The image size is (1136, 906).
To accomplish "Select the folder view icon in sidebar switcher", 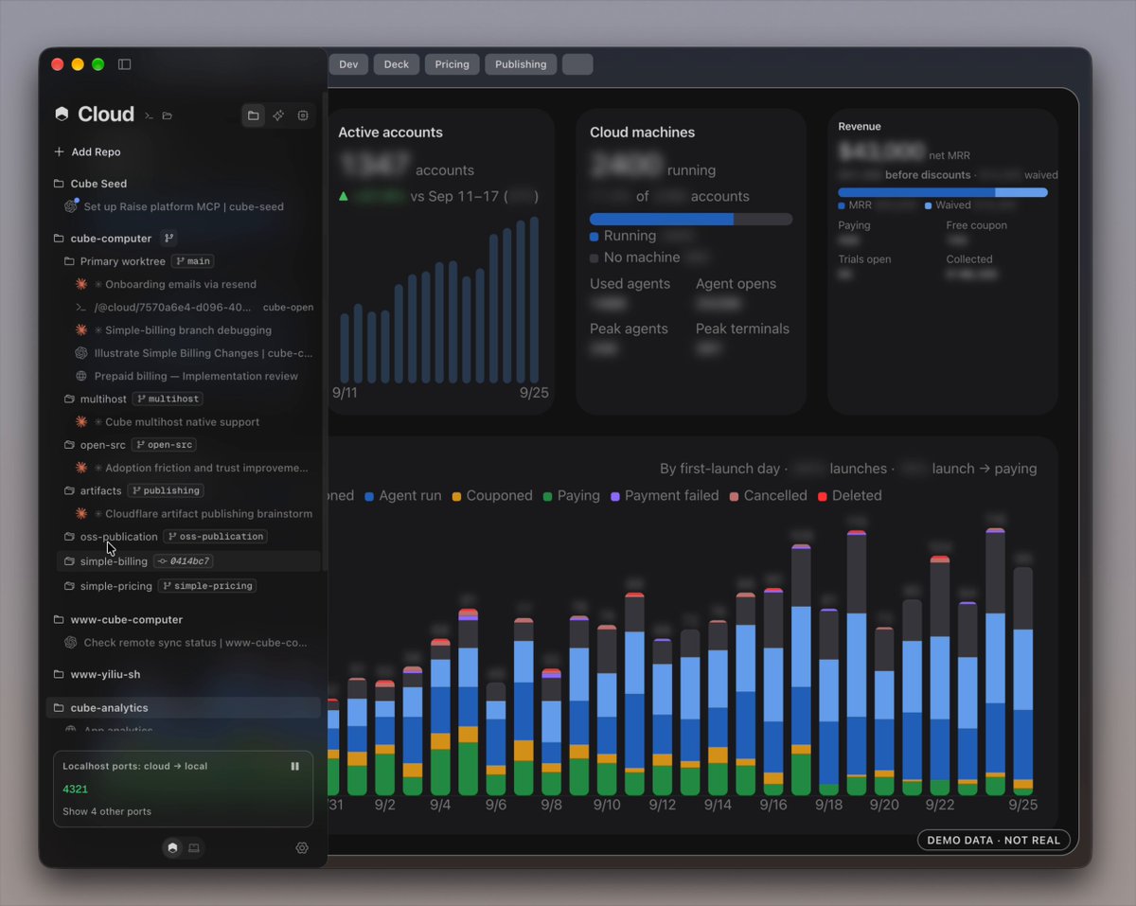I will point(254,115).
